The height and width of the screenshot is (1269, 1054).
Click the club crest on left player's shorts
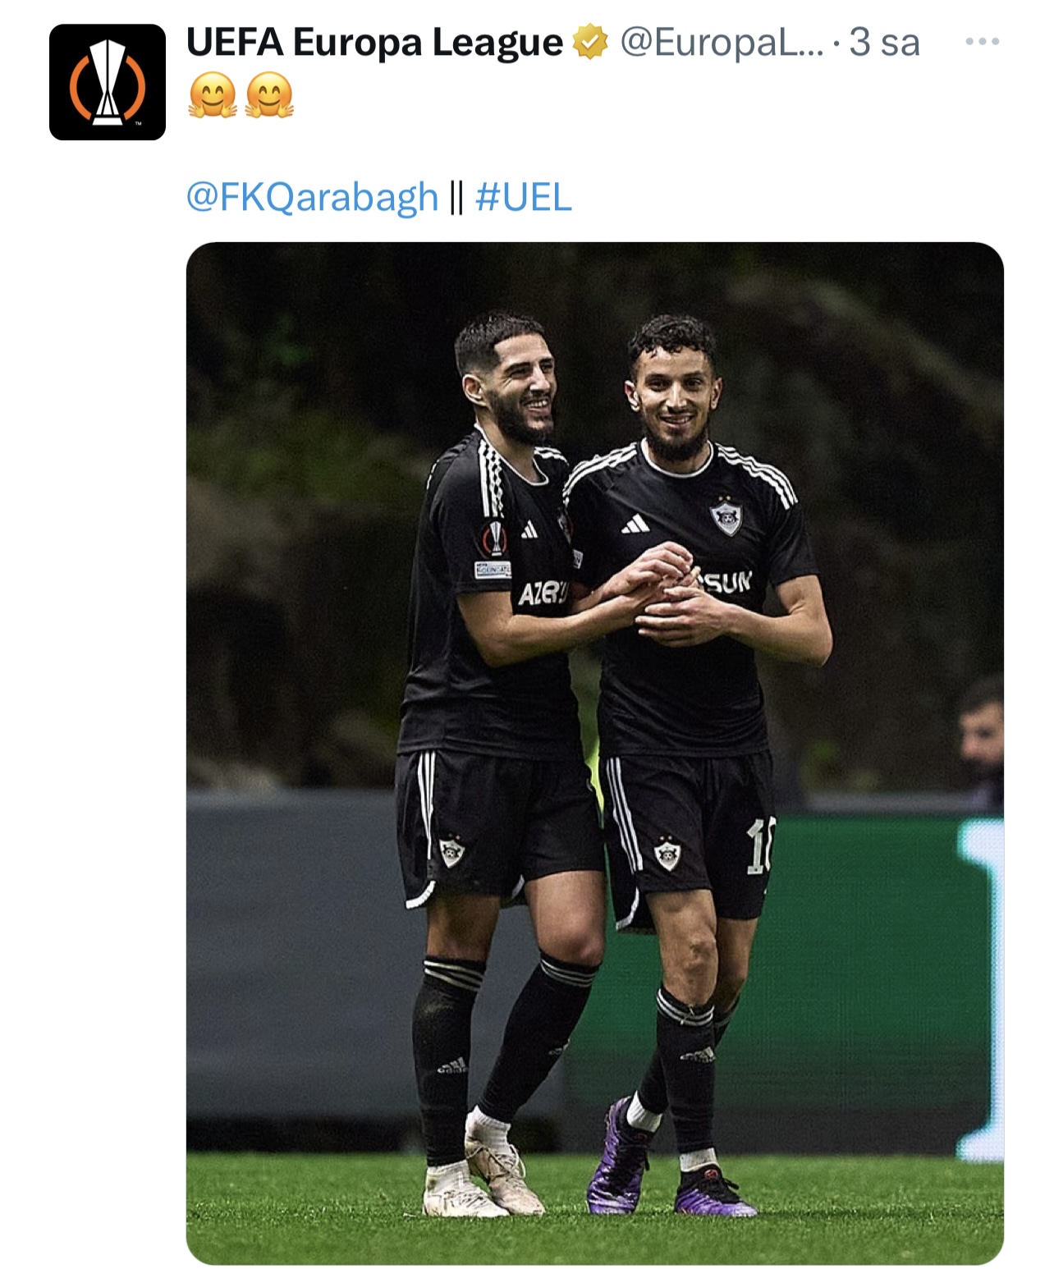click(x=451, y=850)
